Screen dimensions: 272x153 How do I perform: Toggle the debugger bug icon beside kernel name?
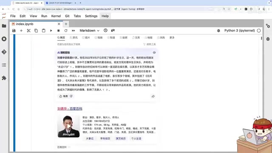[218, 31]
